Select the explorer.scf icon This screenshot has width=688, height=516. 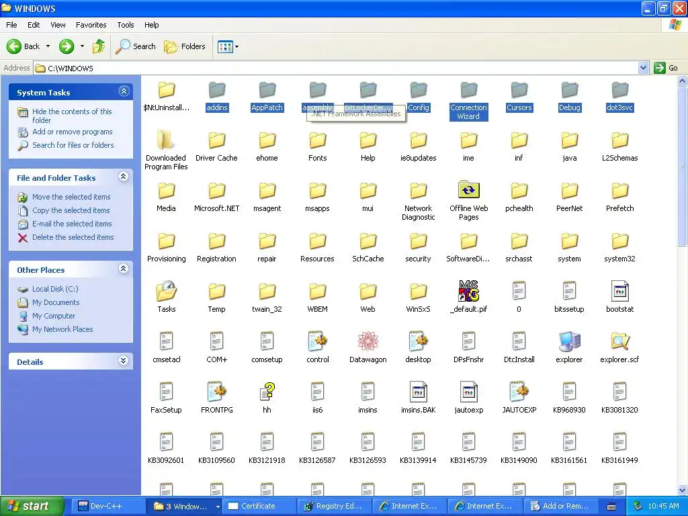[x=619, y=342]
